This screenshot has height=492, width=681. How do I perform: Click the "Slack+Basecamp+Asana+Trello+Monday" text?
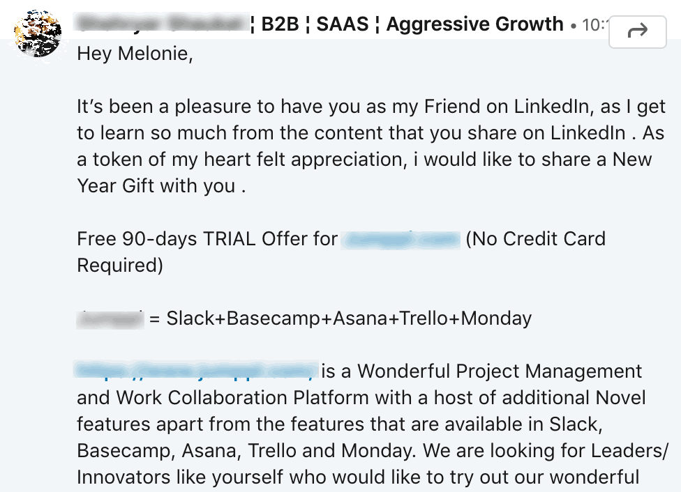349,318
